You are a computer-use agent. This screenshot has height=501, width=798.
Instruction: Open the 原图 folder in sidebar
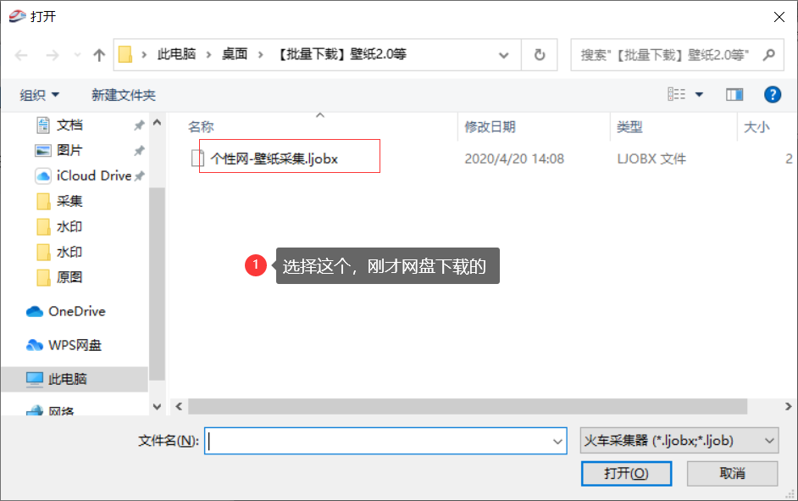(x=69, y=277)
